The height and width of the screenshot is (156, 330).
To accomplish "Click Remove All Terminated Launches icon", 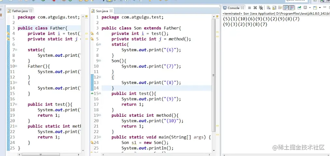I will pyautogui.click(x=261, y=8).
